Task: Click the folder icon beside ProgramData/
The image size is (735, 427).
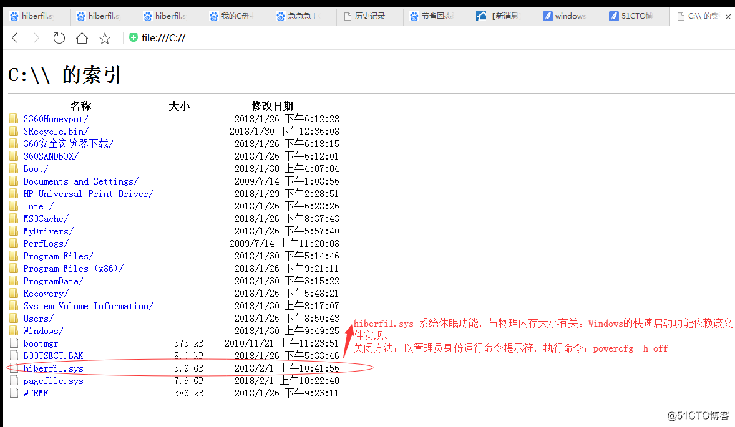Action: coord(14,281)
